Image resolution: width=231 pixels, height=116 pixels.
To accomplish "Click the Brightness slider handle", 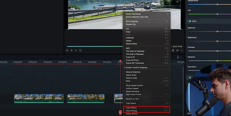I will click(217, 41).
